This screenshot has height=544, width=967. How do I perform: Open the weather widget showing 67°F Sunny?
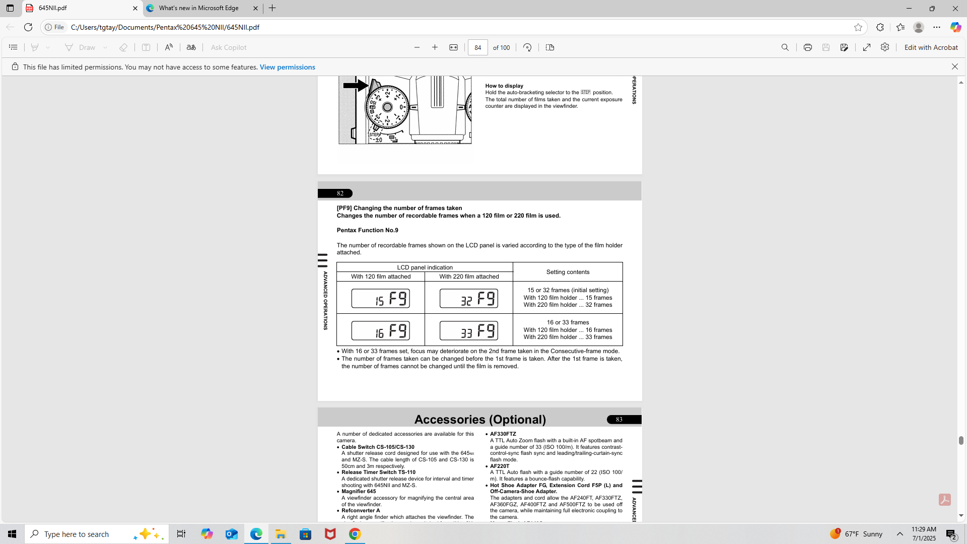point(856,534)
